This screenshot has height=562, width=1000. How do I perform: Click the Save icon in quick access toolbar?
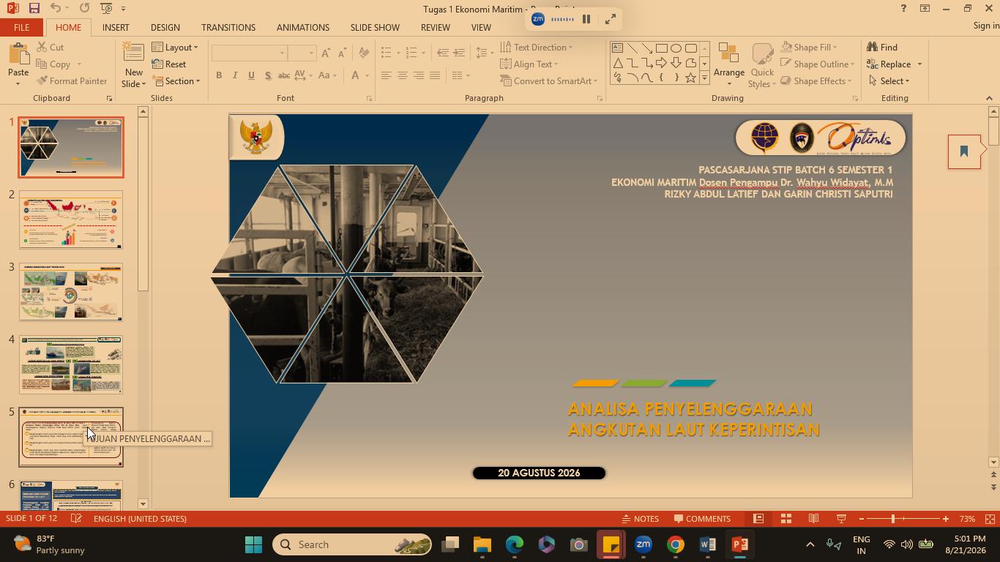pyautogui.click(x=34, y=8)
